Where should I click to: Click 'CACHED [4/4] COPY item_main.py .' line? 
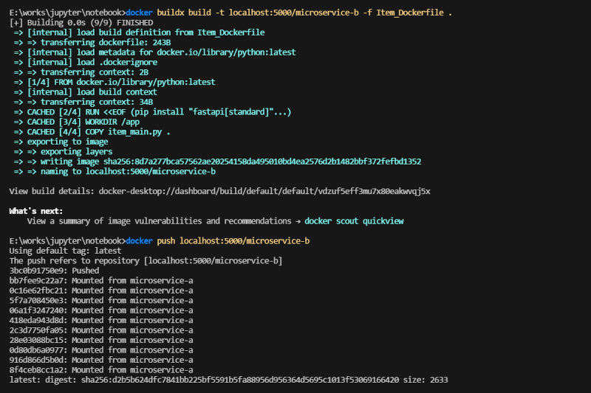92,132
